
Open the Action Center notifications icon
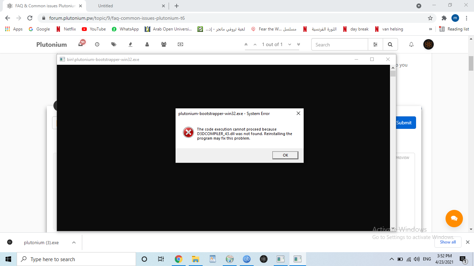[x=463, y=259]
